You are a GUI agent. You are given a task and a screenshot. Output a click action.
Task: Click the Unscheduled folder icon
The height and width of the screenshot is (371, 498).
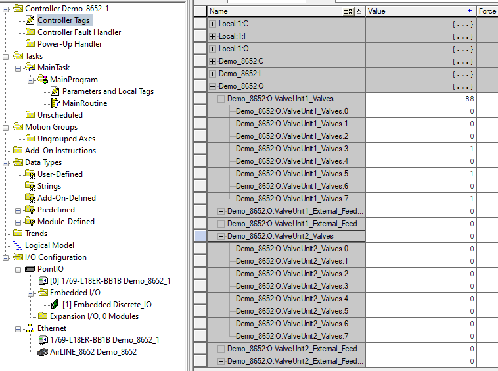30,114
